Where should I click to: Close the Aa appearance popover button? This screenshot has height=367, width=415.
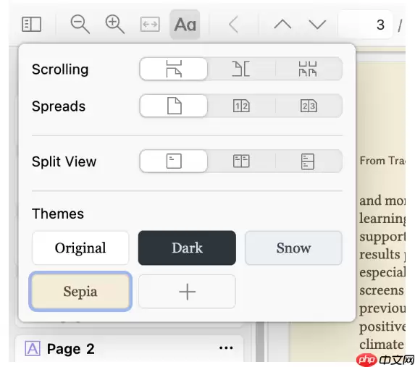pyautogui.click(x=185, y=25)
